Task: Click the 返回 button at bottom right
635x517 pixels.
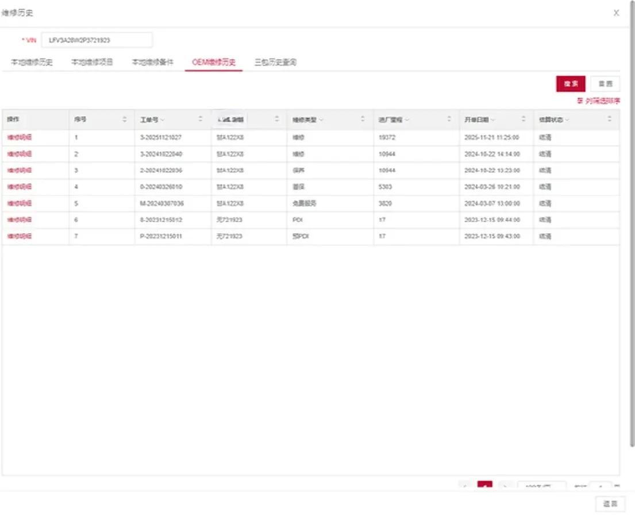Action: point(610,504)
